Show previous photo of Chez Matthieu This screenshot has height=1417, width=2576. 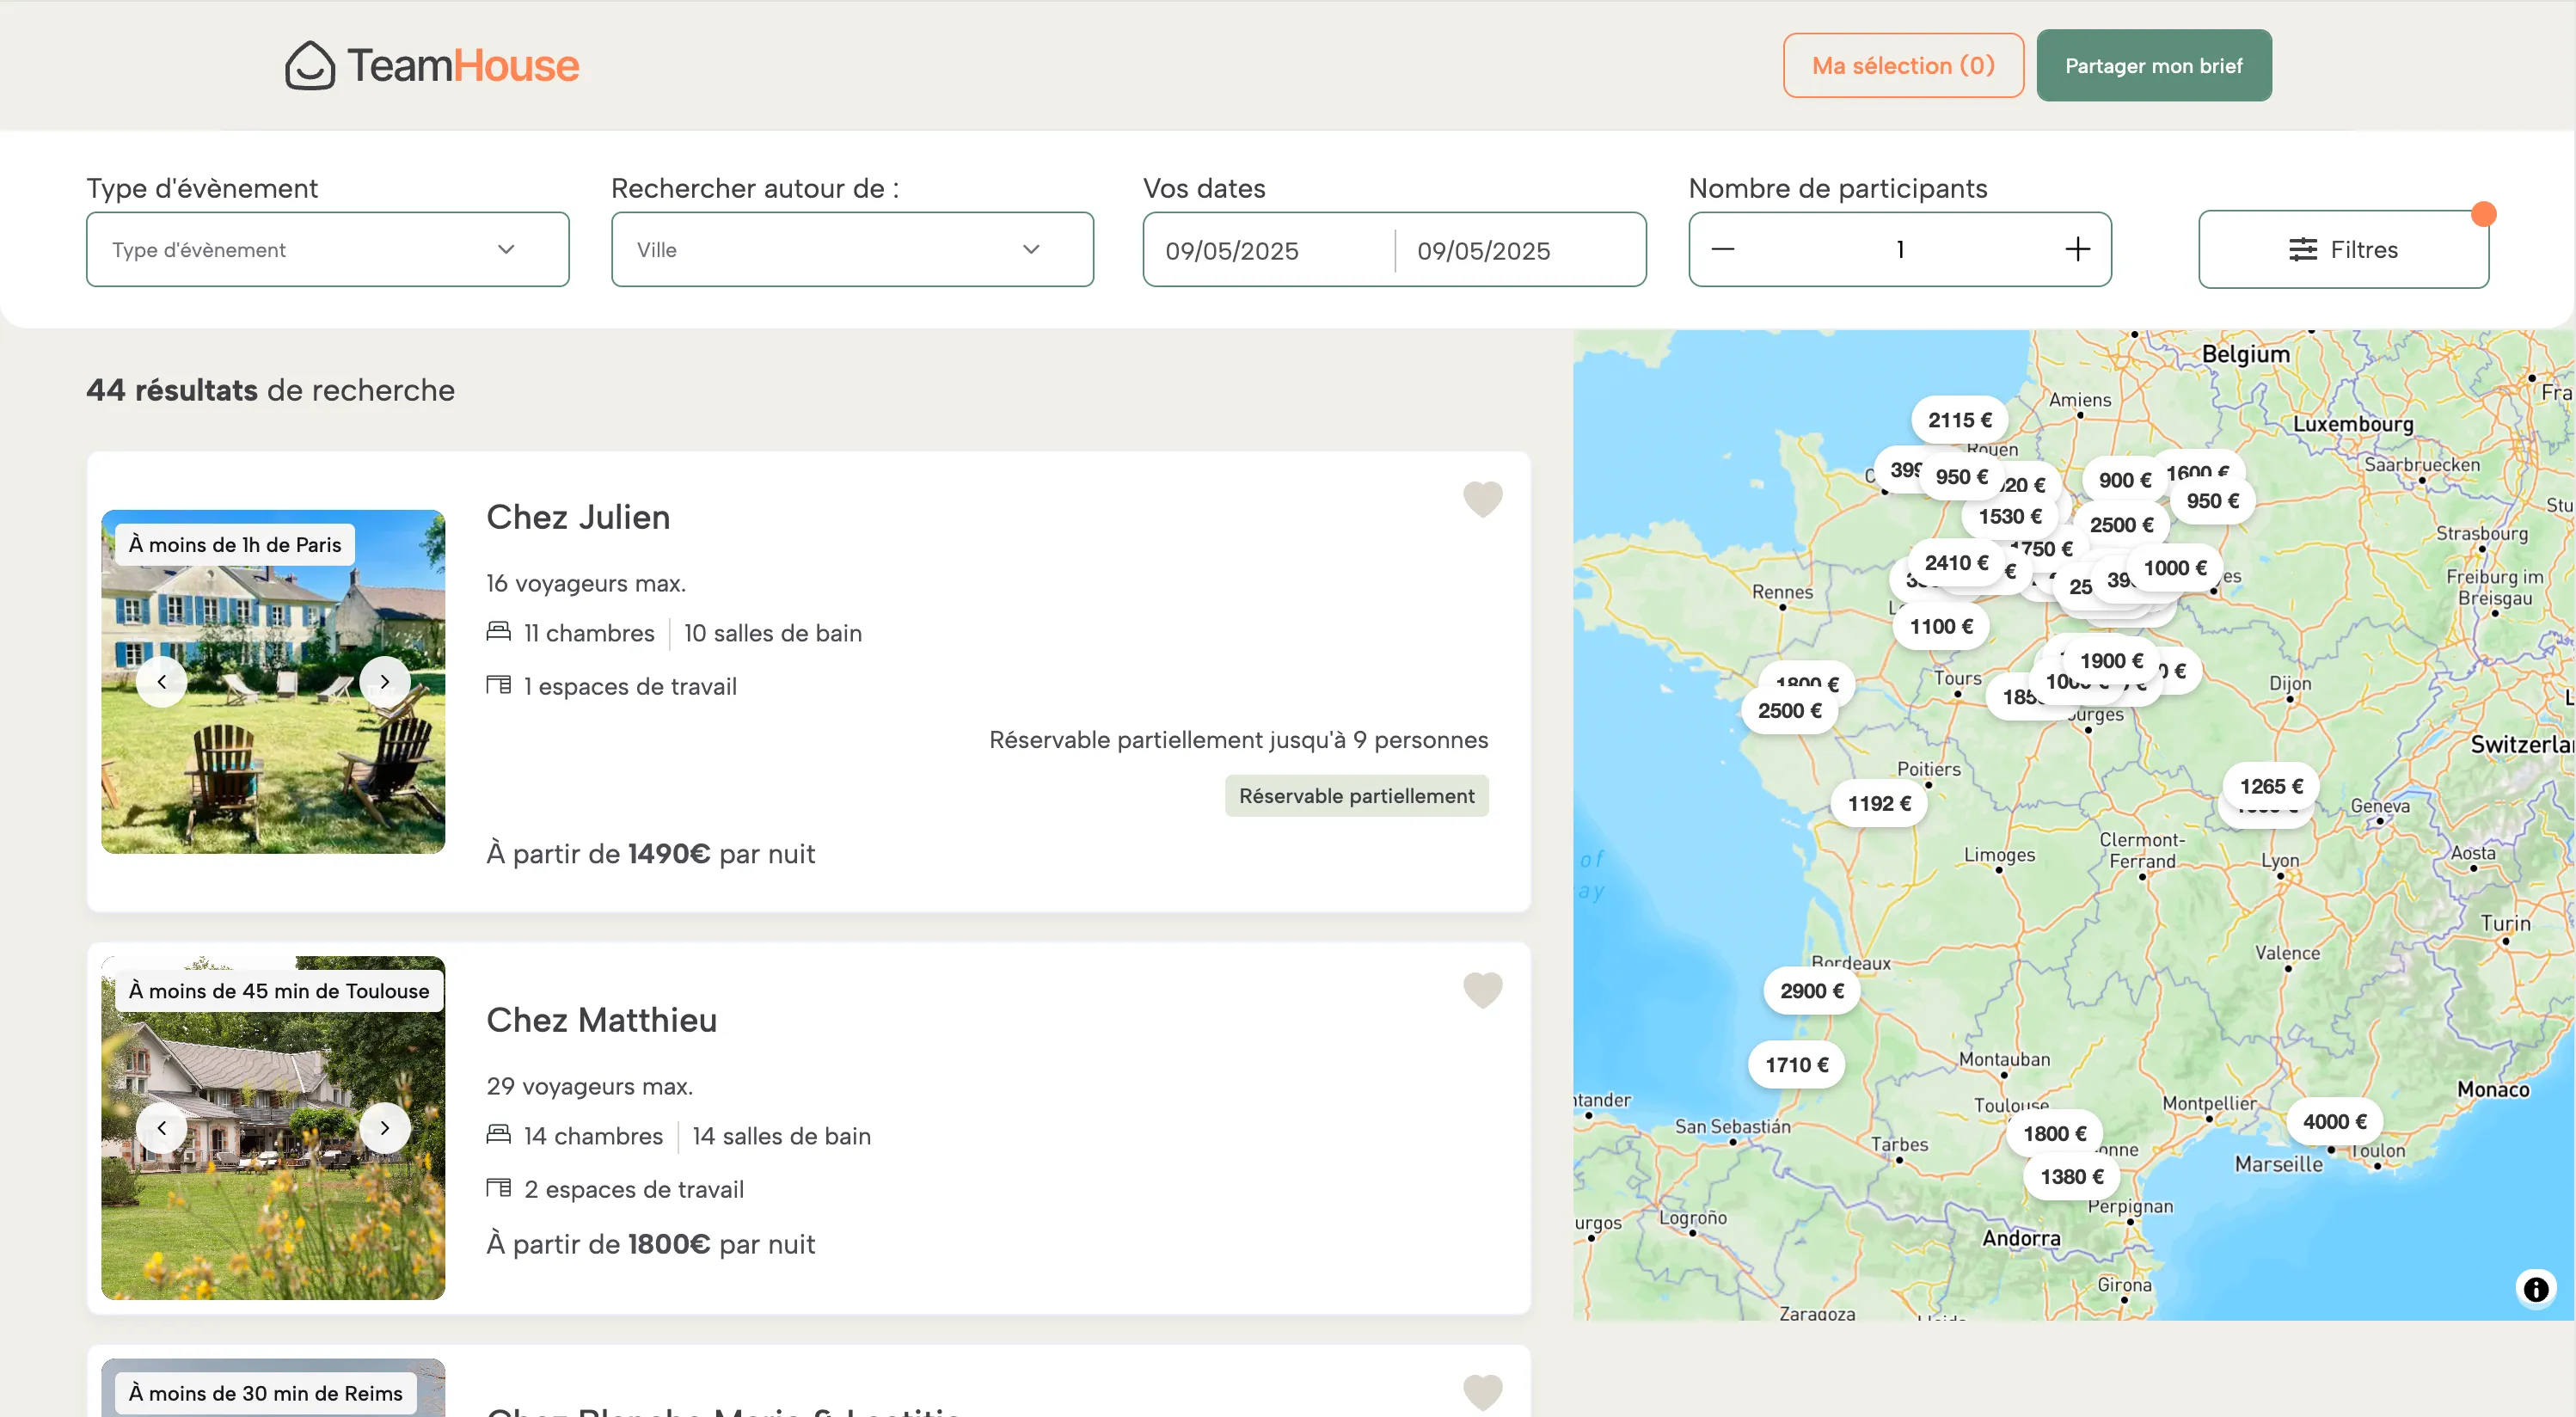coord(162,1128)
